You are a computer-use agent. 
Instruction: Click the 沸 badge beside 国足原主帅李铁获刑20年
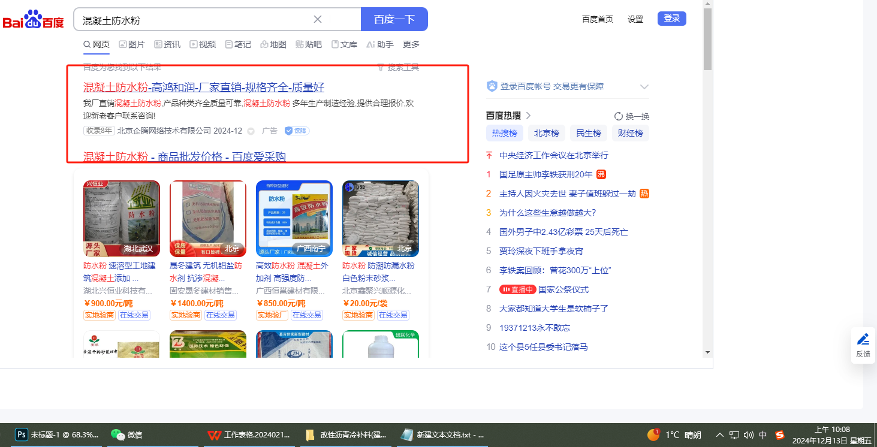coord(601,174)
